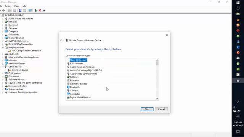Screen dimensions: 244x137
Task: Click the Computer icon in hardware types list
Action: click(68, 94)
